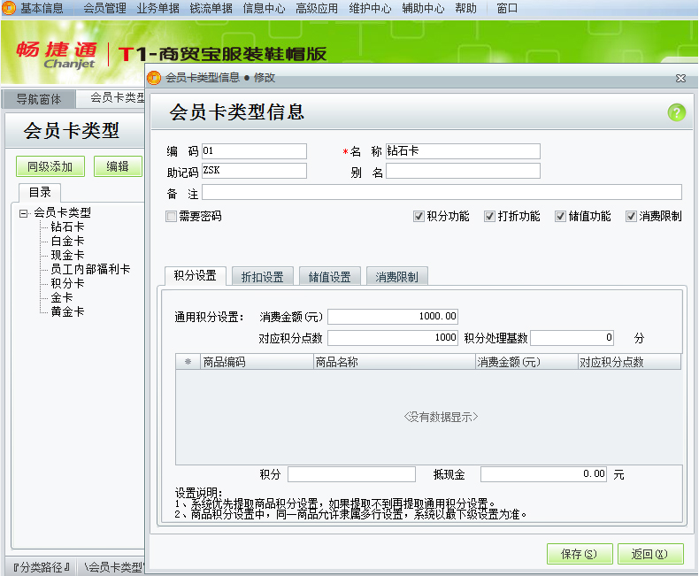Select 钻石卡 in the card type tree
The width and height of the screenshot is (699, 576).
[67, 227]
